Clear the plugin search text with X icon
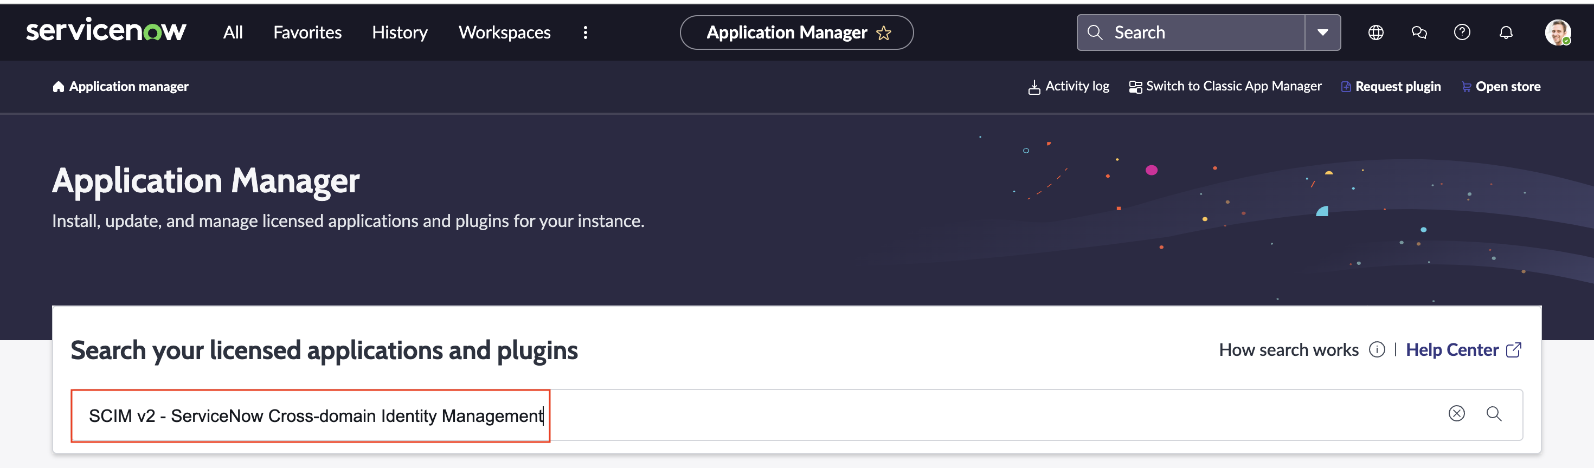1594x468 pixels. [1456, 414]
